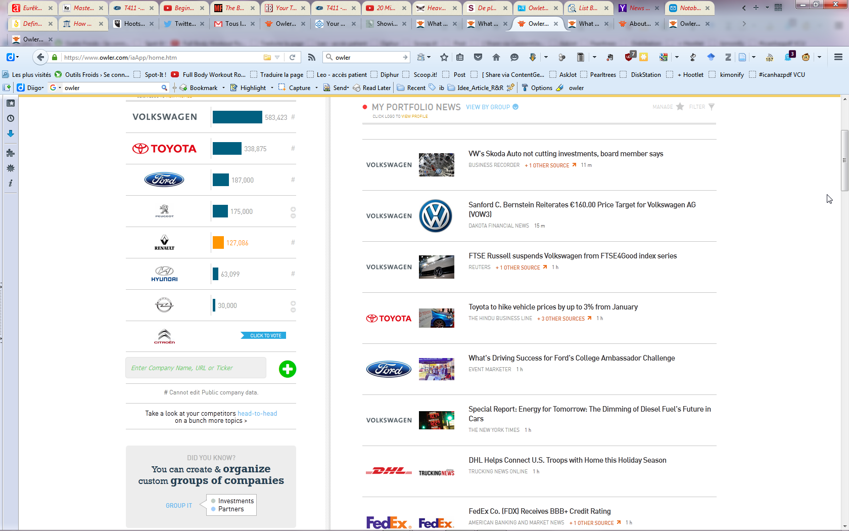Switch to the Hoots... tab
Image resolution: width=849 pixels, height=531 pixels.
point(134,24)
